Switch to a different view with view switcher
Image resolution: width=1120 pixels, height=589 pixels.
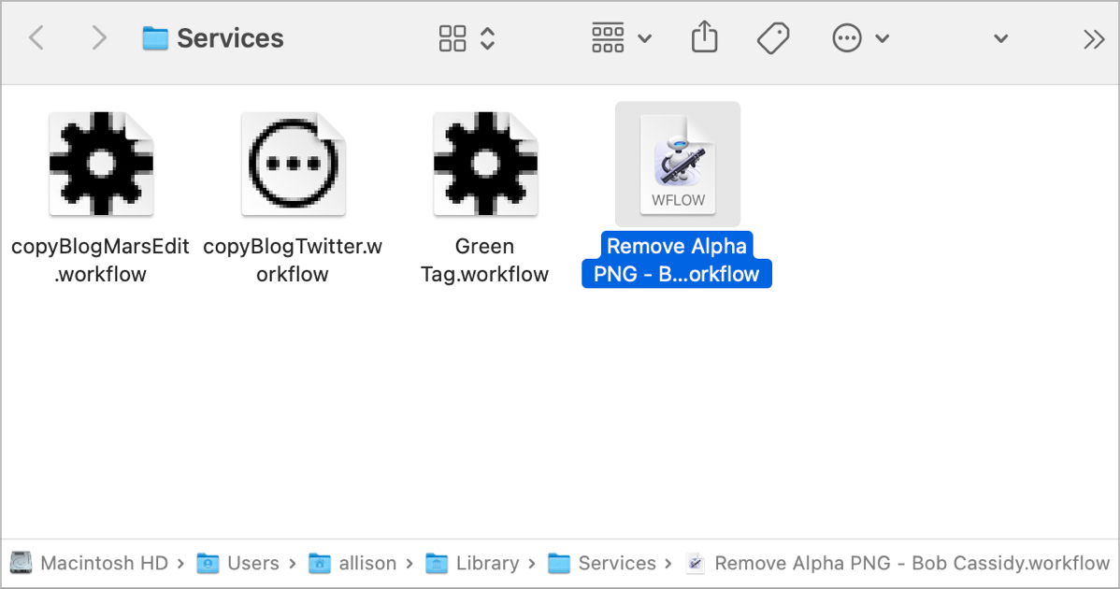[487, 37]
